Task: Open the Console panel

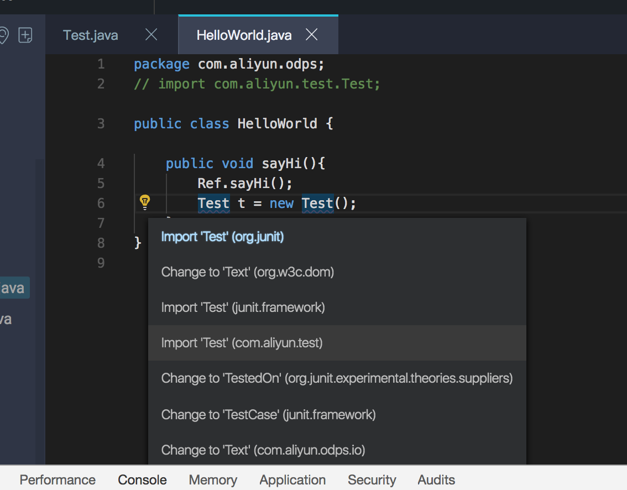Action: 142,479
